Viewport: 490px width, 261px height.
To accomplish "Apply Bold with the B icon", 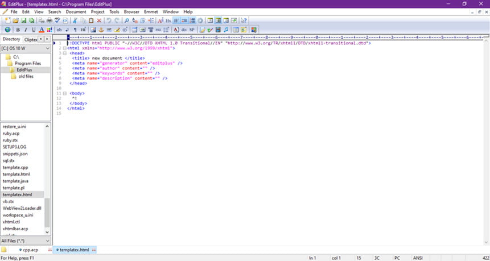I will 18,30.
